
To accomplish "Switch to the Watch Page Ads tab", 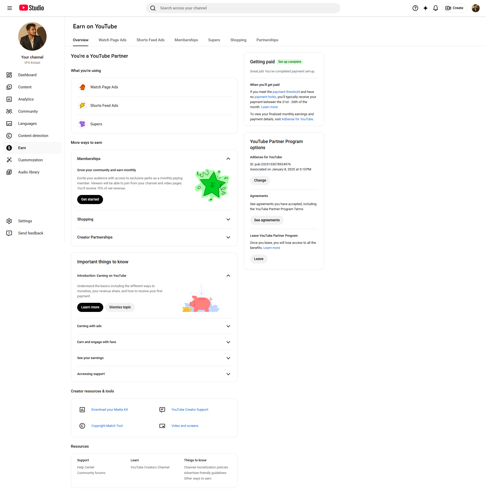I will click(x=112, y=40).
